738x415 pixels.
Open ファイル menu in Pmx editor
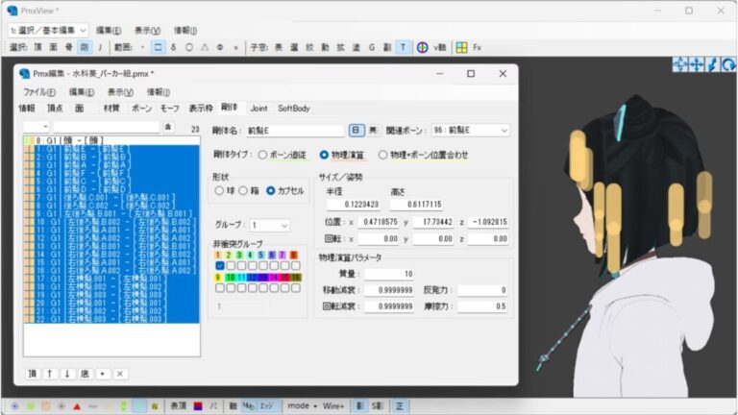39,92
